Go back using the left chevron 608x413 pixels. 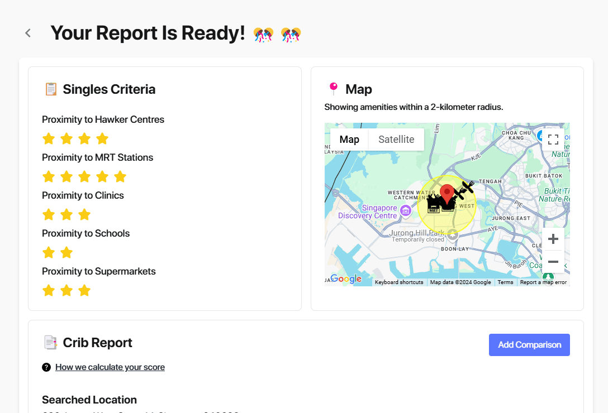coord(28,33)
